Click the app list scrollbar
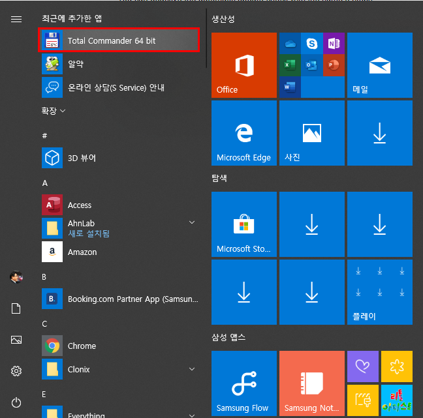 click(206, 38)
